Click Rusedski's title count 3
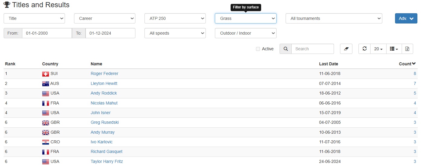Viewport: 421px width, 165px height. [415, 122]
